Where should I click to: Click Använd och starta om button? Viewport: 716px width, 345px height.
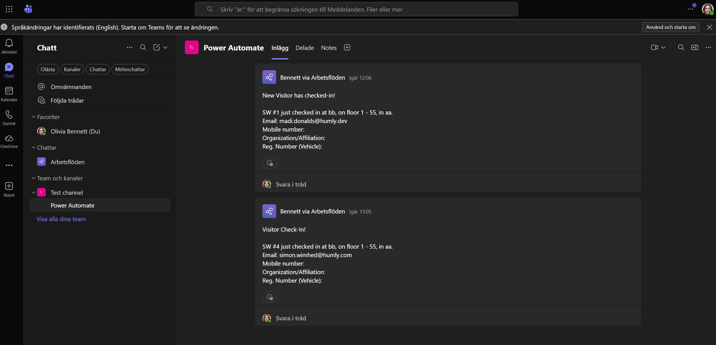click(670, 27)
